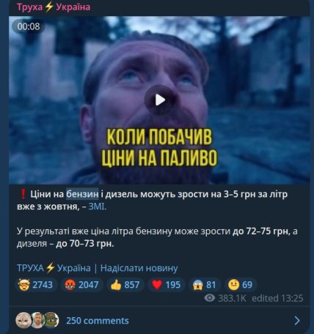Screen dimensions: 314x334
Task: Add thumbs up reaction 857
Action: click(x=125, y=285)
